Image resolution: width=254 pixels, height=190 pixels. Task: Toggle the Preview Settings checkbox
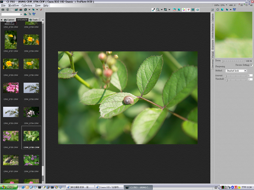click(x=251, y=65)
